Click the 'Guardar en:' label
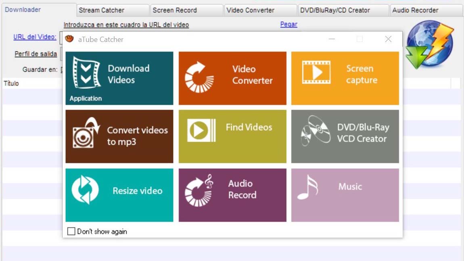The image size is (464, 261). pyautogui.click(x=40, y=69)
